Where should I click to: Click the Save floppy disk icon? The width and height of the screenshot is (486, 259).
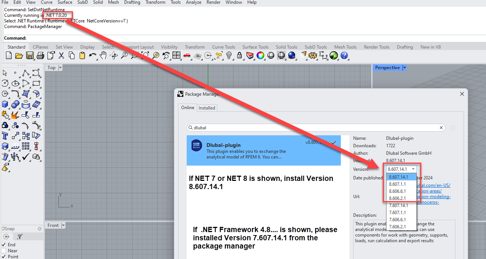(x=30, y=56)
